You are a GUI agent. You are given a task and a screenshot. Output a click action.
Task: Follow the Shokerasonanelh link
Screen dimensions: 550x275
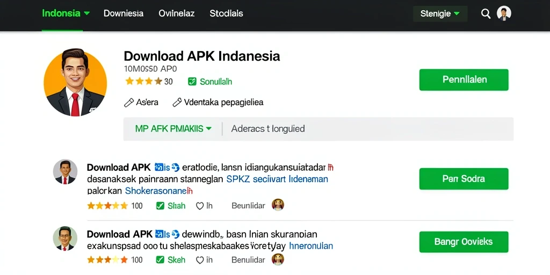click(159, 191)
